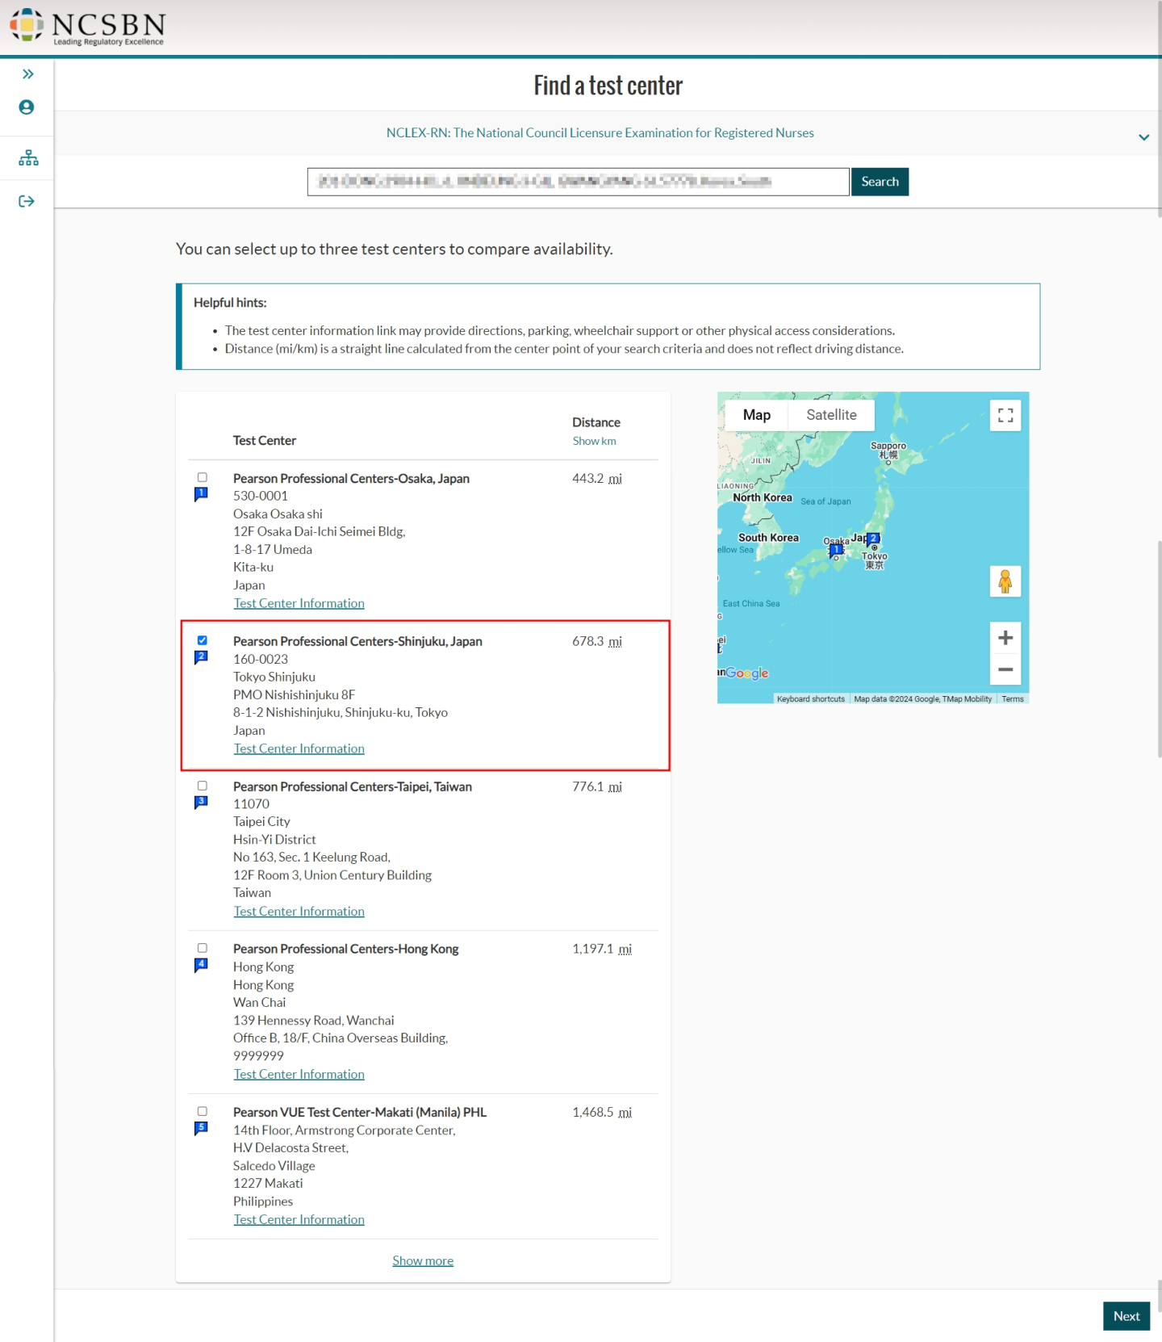Expand the NCLEX-RN exam details chevron

(1143, 137)
